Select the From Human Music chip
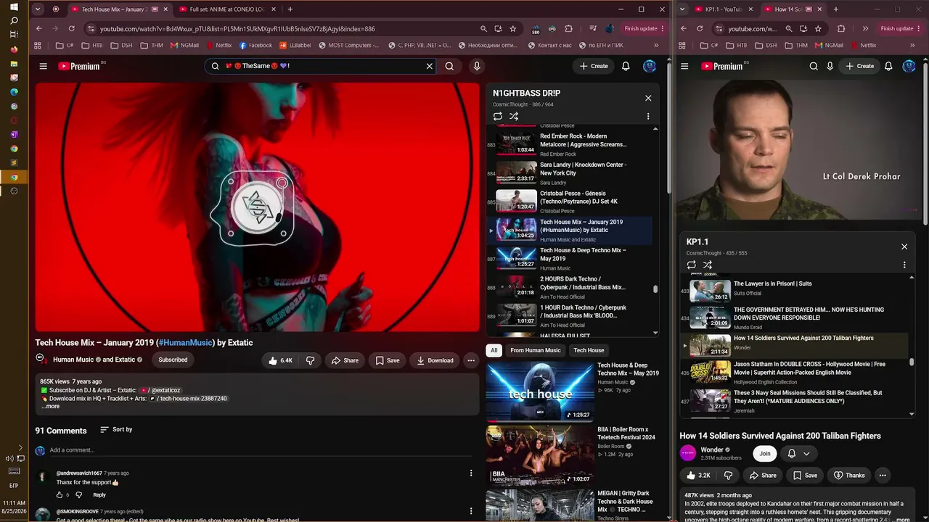This screenshot has height=522, width=929. point(536,350)
